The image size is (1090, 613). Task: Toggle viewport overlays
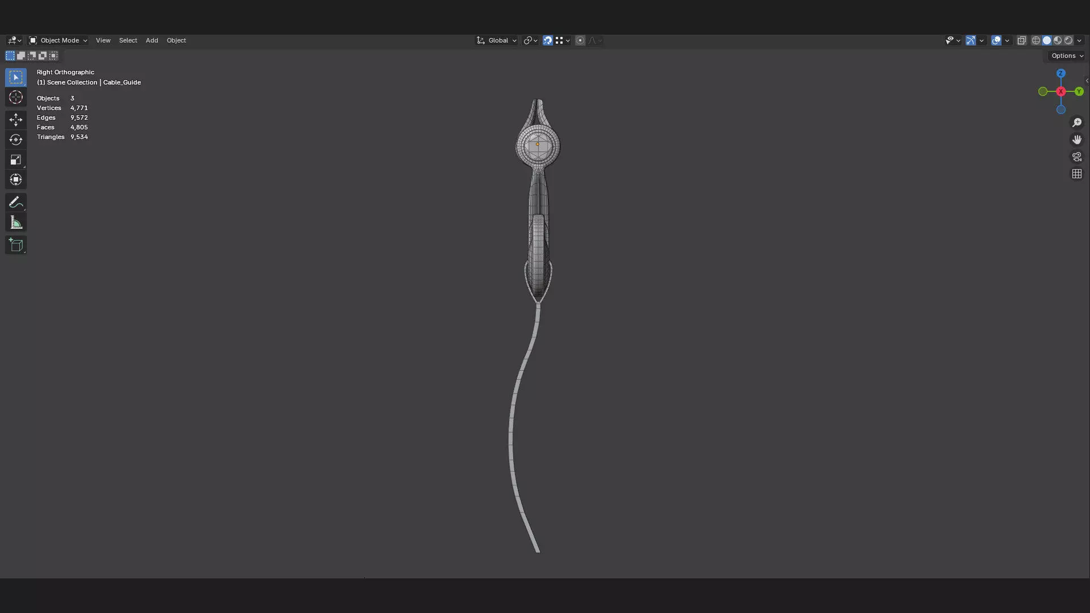[996, 40]
